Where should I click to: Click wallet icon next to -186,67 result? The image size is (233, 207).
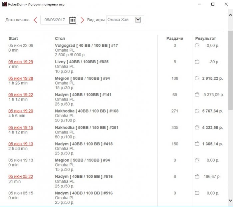197,177
